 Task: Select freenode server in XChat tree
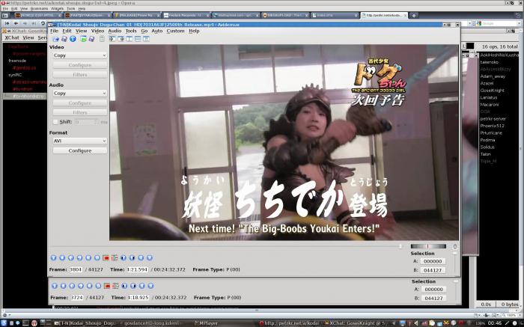point(17,61)
